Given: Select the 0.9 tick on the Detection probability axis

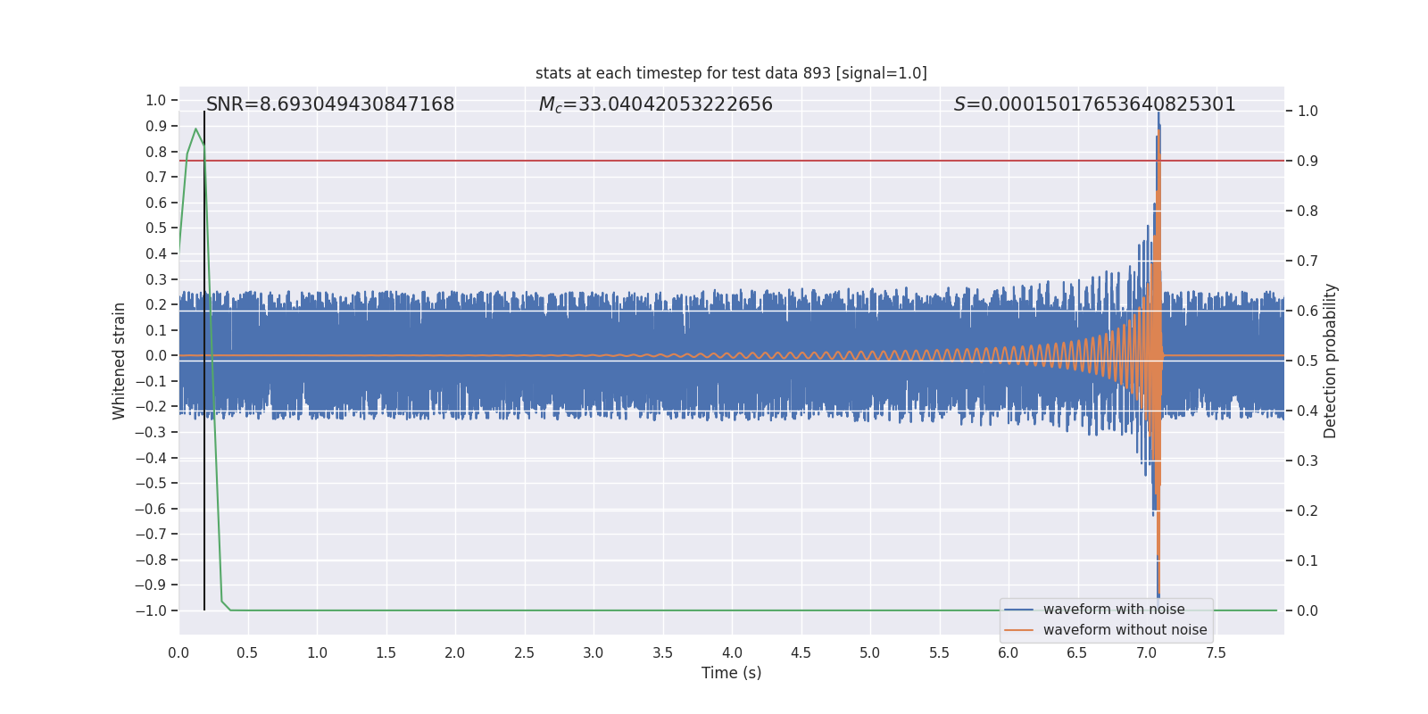Looking at the screenshot, I should pyautogui.click(x=1308, y=162).
